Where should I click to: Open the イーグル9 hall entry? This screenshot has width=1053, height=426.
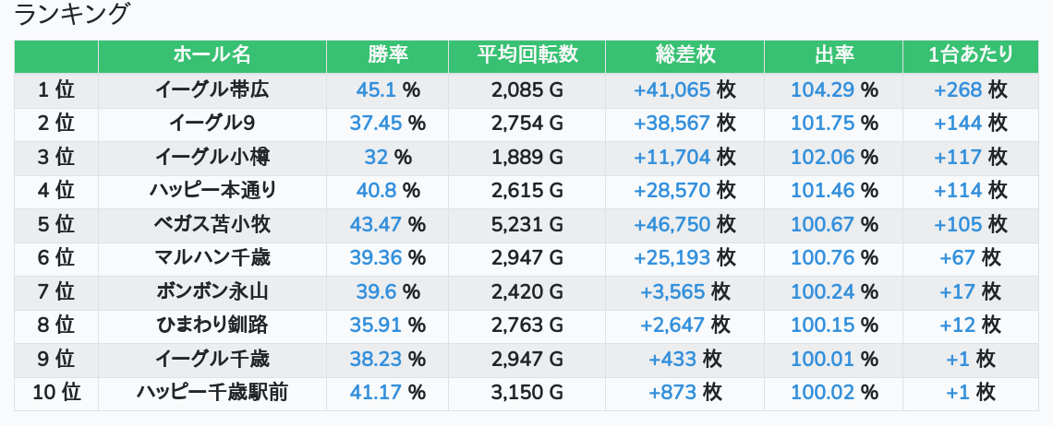(x=212, y=124)
